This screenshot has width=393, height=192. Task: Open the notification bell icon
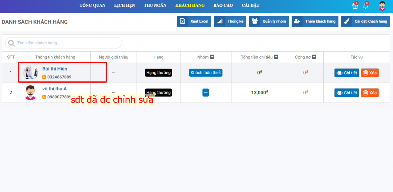click(x=365, y=6)
